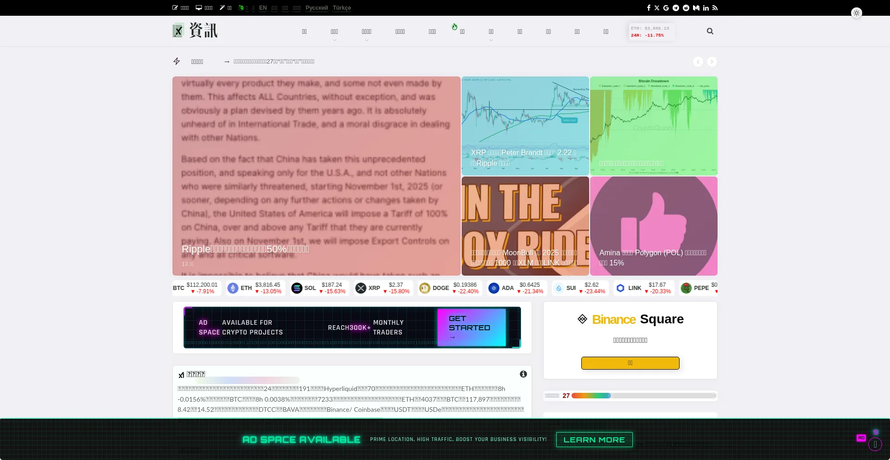
Task: Click the info icon in the summary panel
Action: click(x=523, y=374)
